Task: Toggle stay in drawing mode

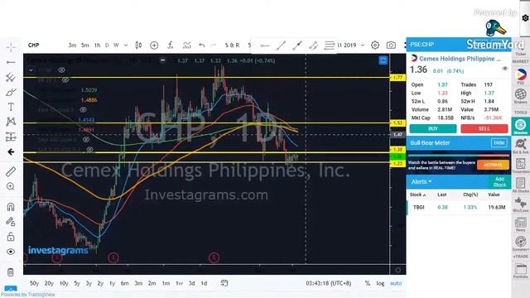Action: point(11,222)
